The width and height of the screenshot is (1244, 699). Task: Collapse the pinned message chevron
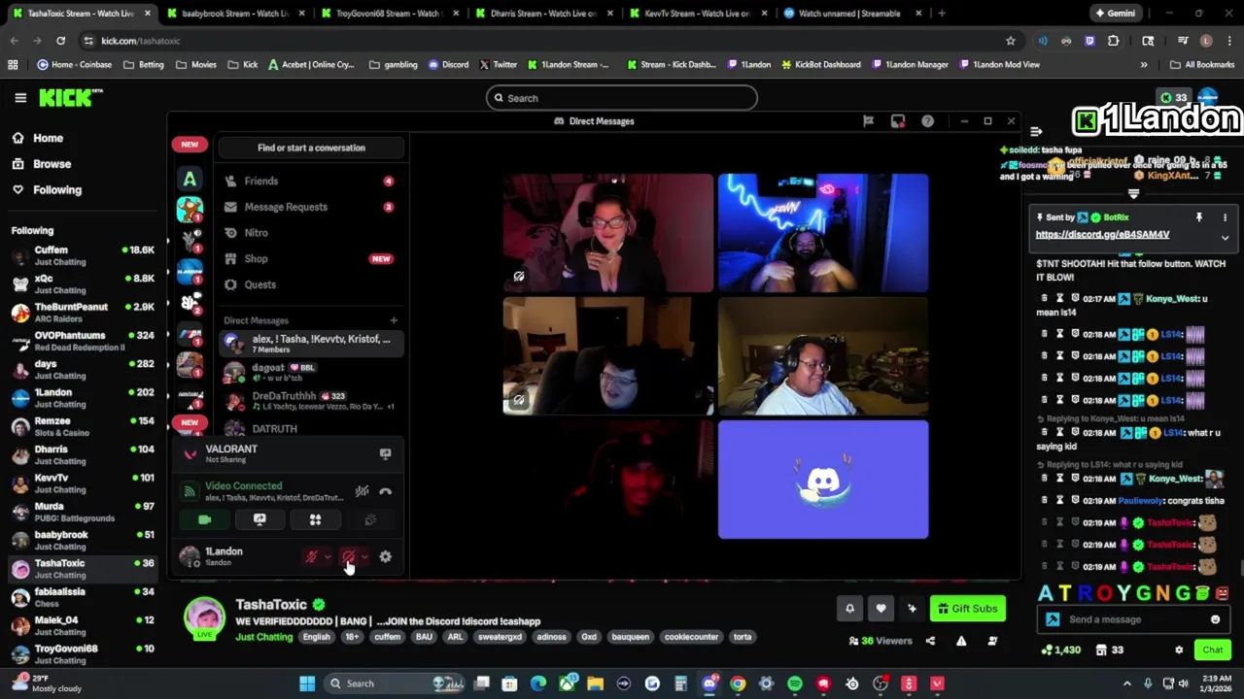(1225, 238)
